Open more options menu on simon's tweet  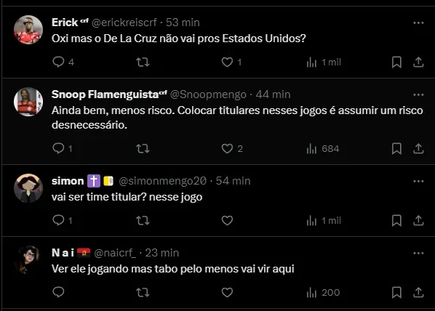(x=418, y=181)
